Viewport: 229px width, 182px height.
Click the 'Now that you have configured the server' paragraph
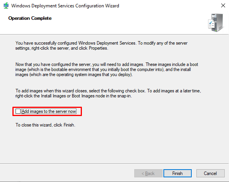pos(107,69)
